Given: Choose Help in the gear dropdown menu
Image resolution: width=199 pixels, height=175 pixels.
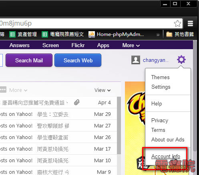Looking at the screenshot, I should click(157, 103).
